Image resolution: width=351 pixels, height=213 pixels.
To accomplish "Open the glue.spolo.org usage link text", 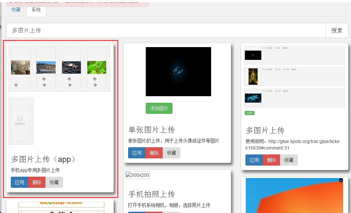I will click(292, 145).
